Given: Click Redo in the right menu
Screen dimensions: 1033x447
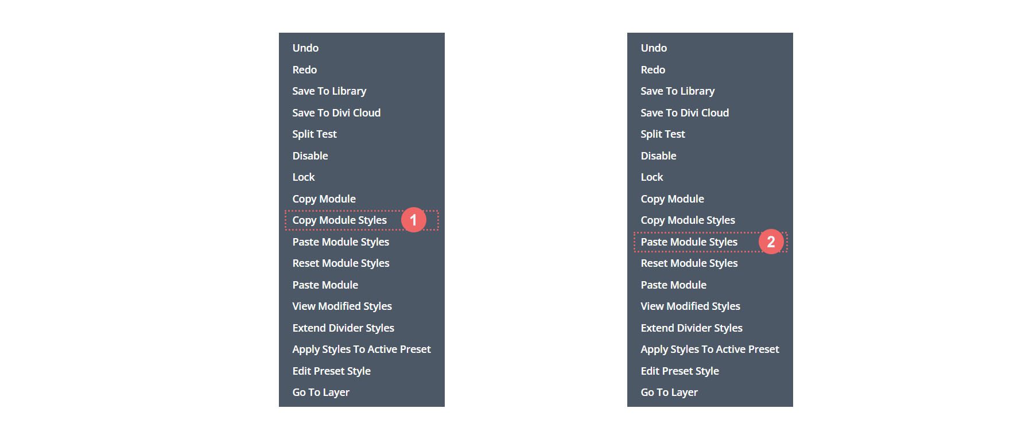Looking at the screenshot, I should pyautogui.click(x=653, y=69).
